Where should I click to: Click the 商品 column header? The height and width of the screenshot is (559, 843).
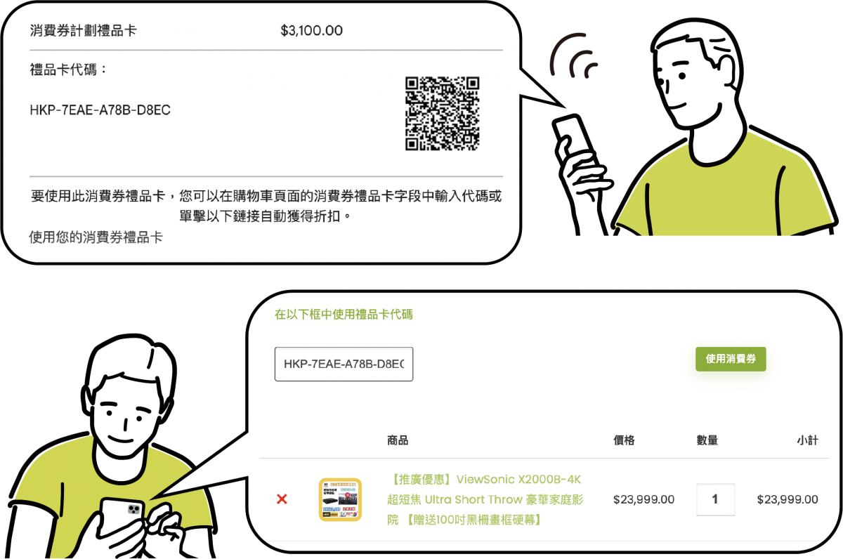pos(398,440)
